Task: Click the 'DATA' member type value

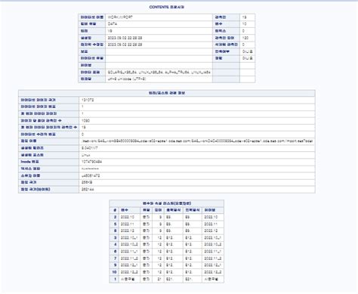Action: [x=113, y=24]
